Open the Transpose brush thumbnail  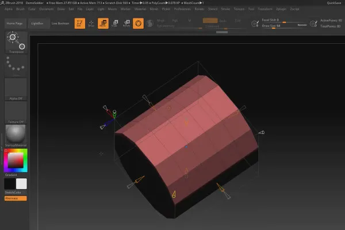(16, 42)
